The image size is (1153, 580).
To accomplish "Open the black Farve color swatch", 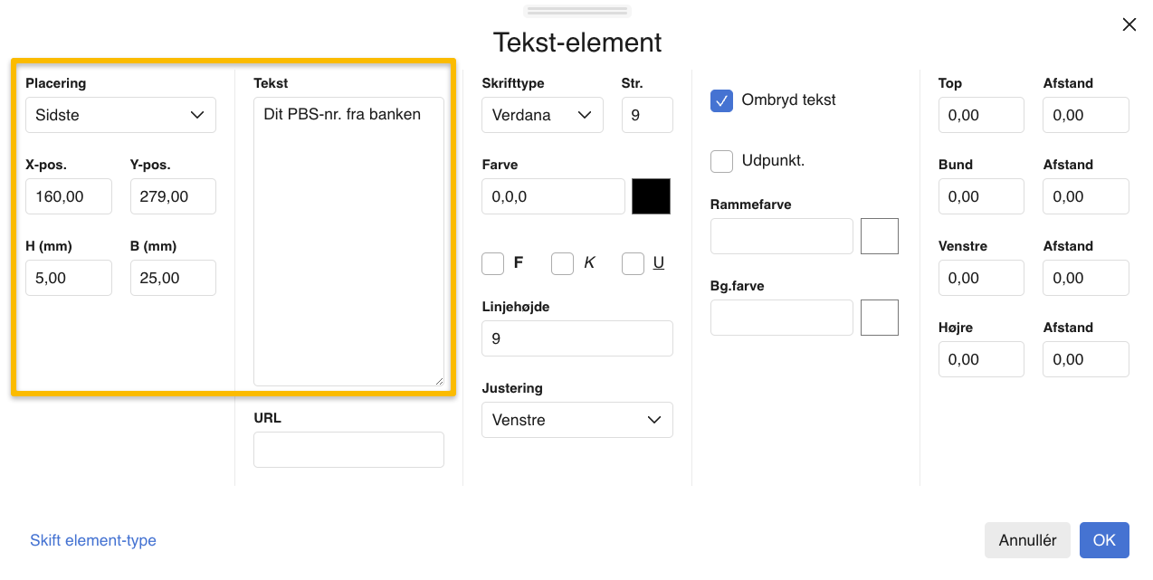I will click(x=651, y=196).
